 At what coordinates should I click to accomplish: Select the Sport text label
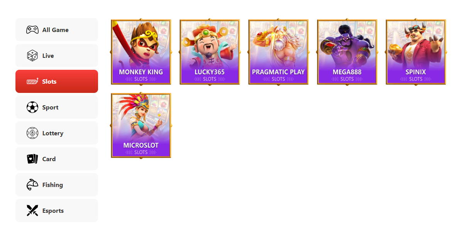51,108
